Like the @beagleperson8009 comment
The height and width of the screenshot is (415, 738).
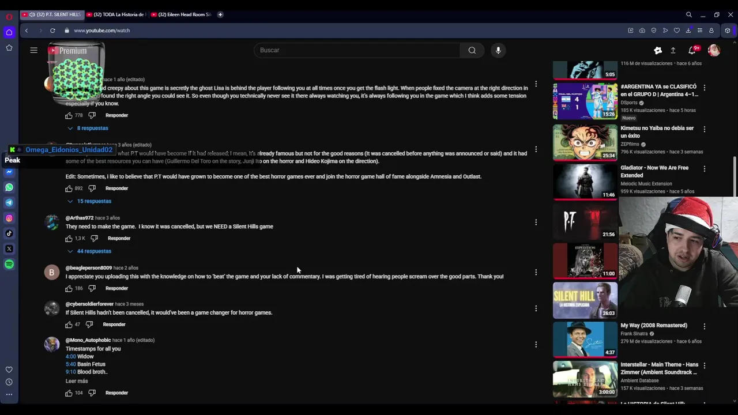(69, 288)
